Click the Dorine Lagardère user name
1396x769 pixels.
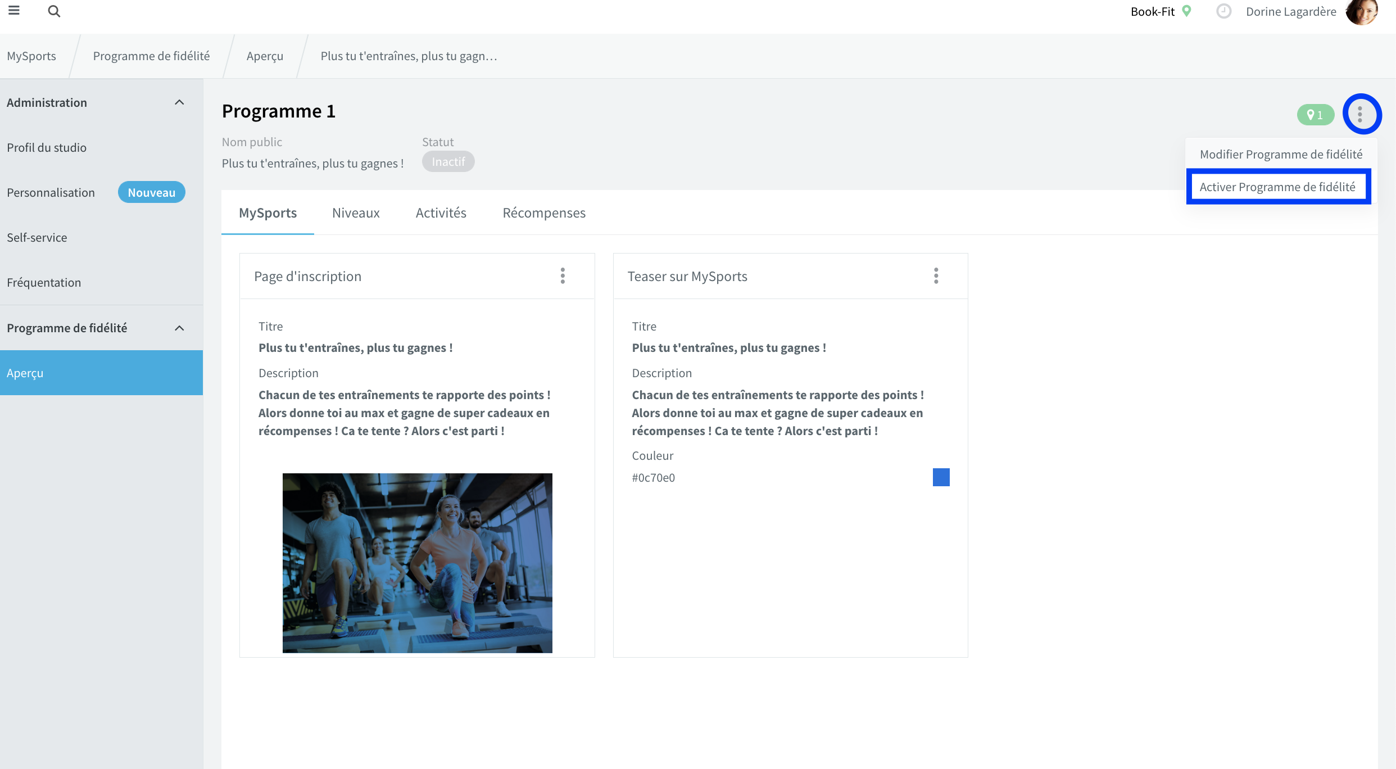pyautogui.click(x=1291, y=11)
